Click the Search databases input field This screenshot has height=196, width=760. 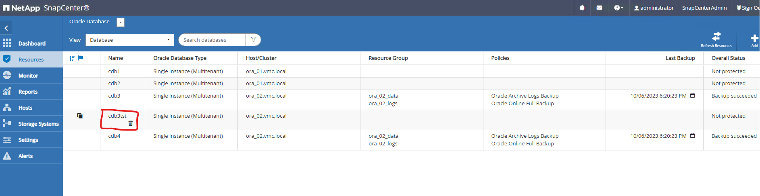tap(212, 40)
